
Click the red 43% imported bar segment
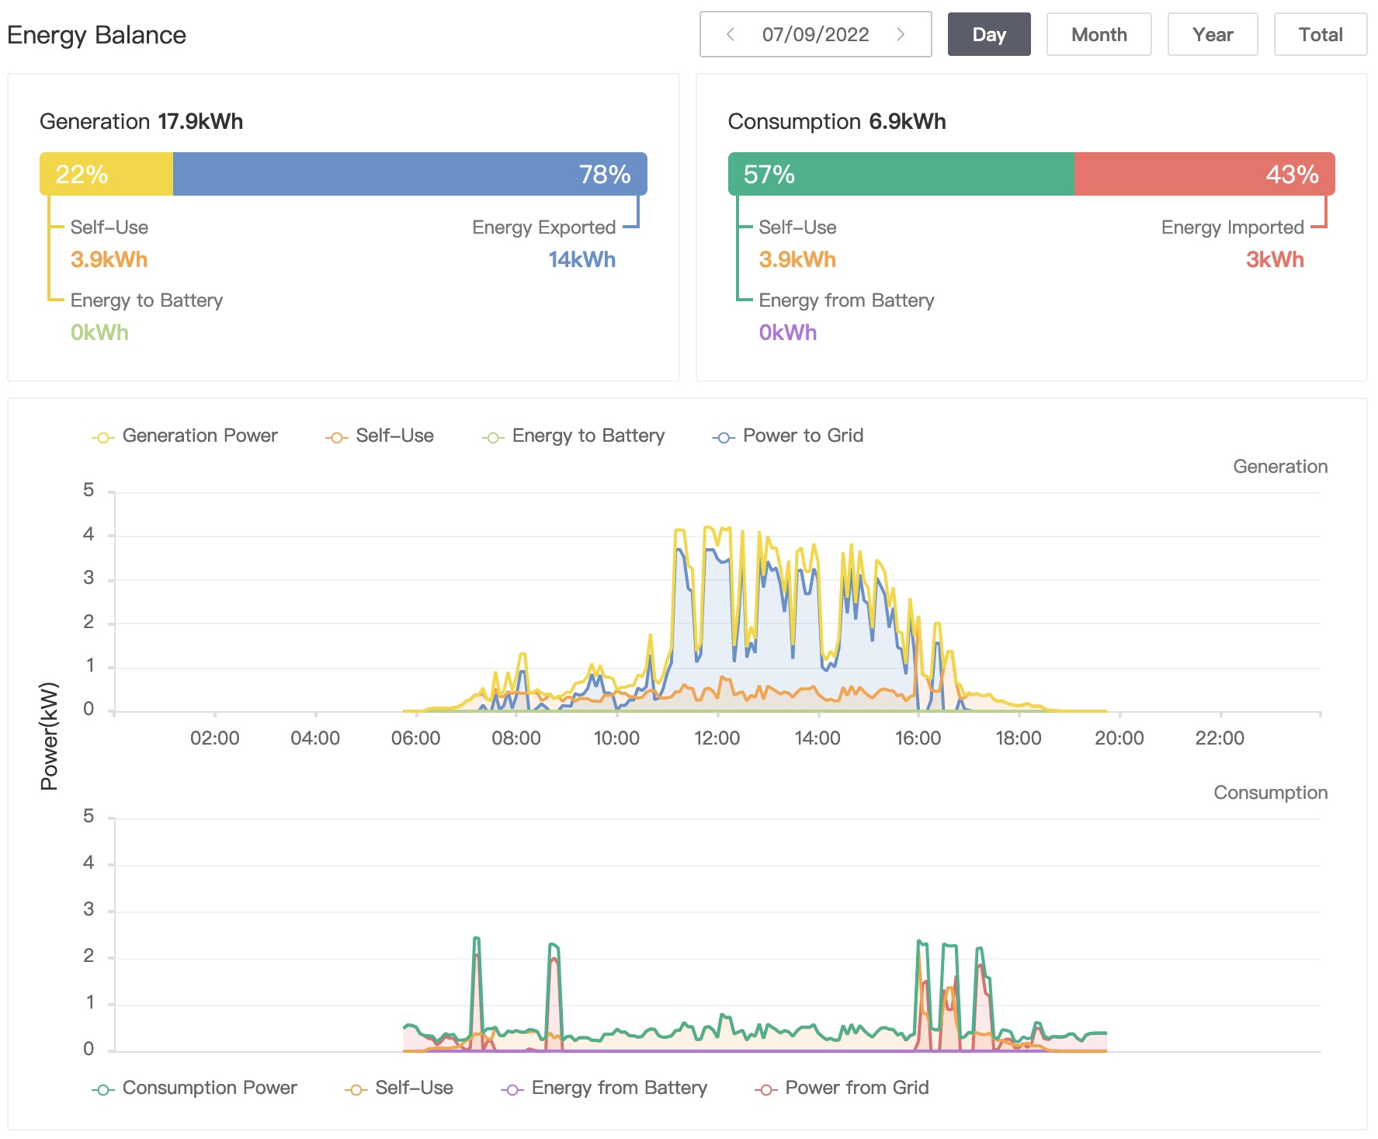[x=1203, y=174]
